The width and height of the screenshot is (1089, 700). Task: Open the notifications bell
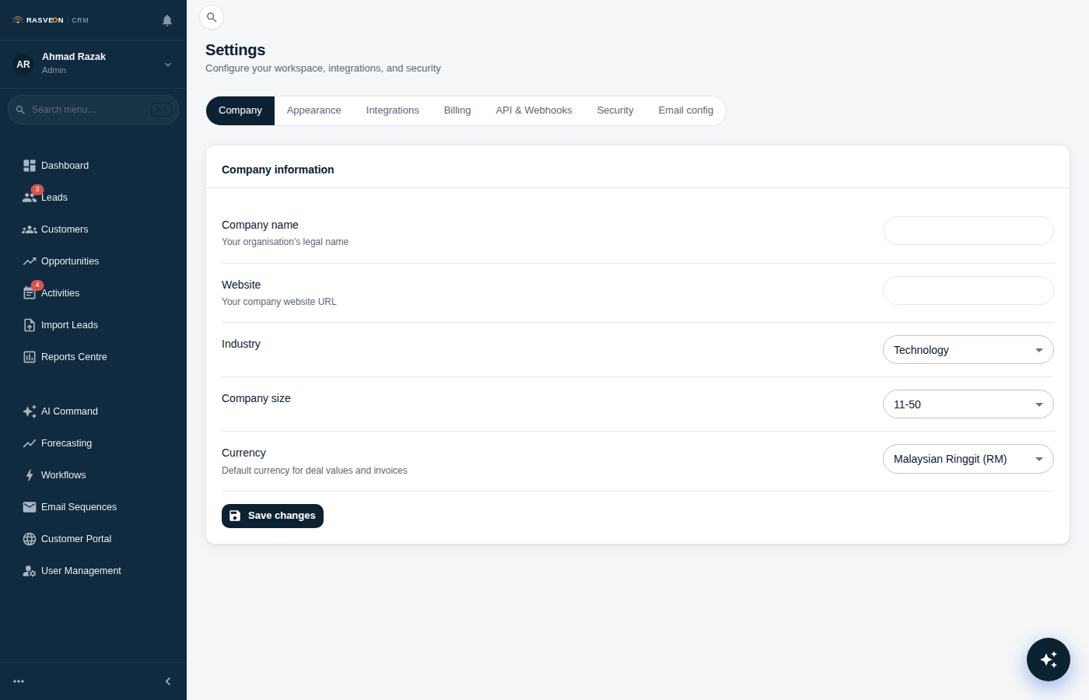pos(167,20)
